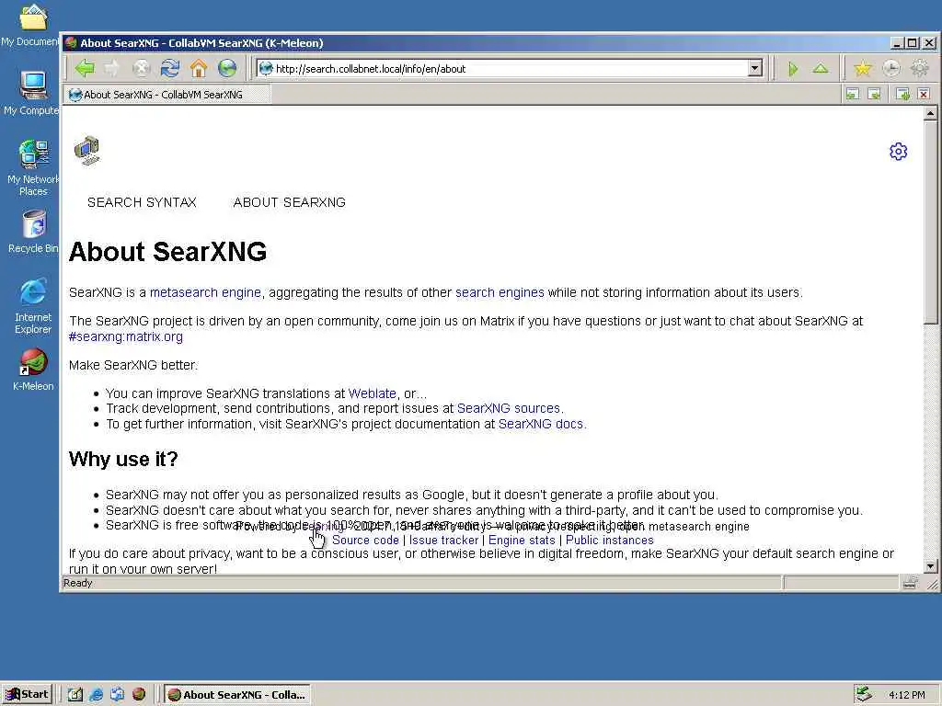Open the SEARCH SYNTAX page tab
This screenshot has width=942, height=706.
[142, 202]
